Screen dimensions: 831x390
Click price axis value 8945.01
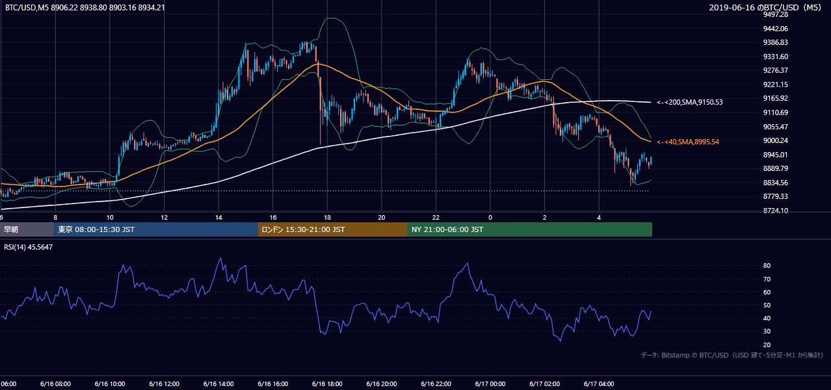pos(776,155)
